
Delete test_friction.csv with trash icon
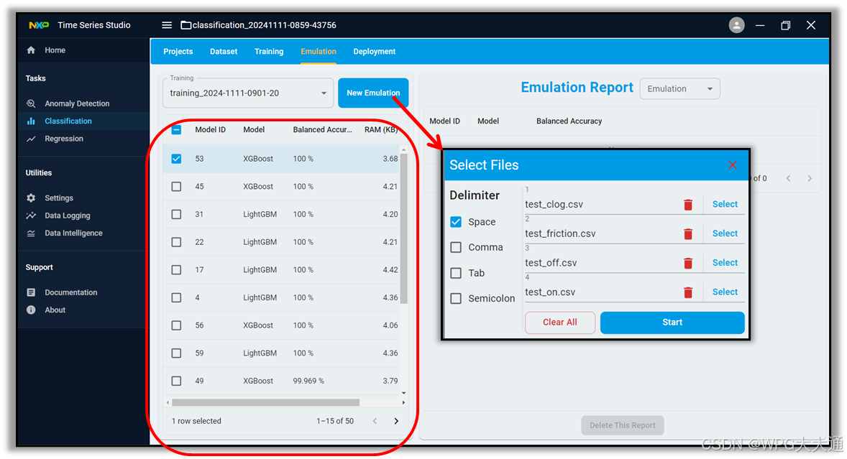687,233
